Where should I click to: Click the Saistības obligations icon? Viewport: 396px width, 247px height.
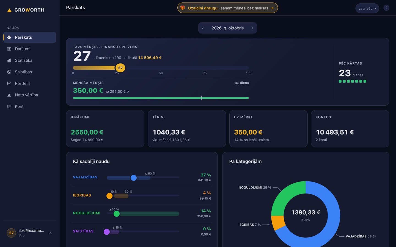coord(9,72)
